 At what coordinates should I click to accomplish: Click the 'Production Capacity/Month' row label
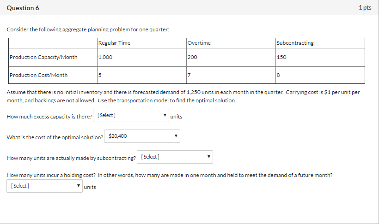coord(43,57)
